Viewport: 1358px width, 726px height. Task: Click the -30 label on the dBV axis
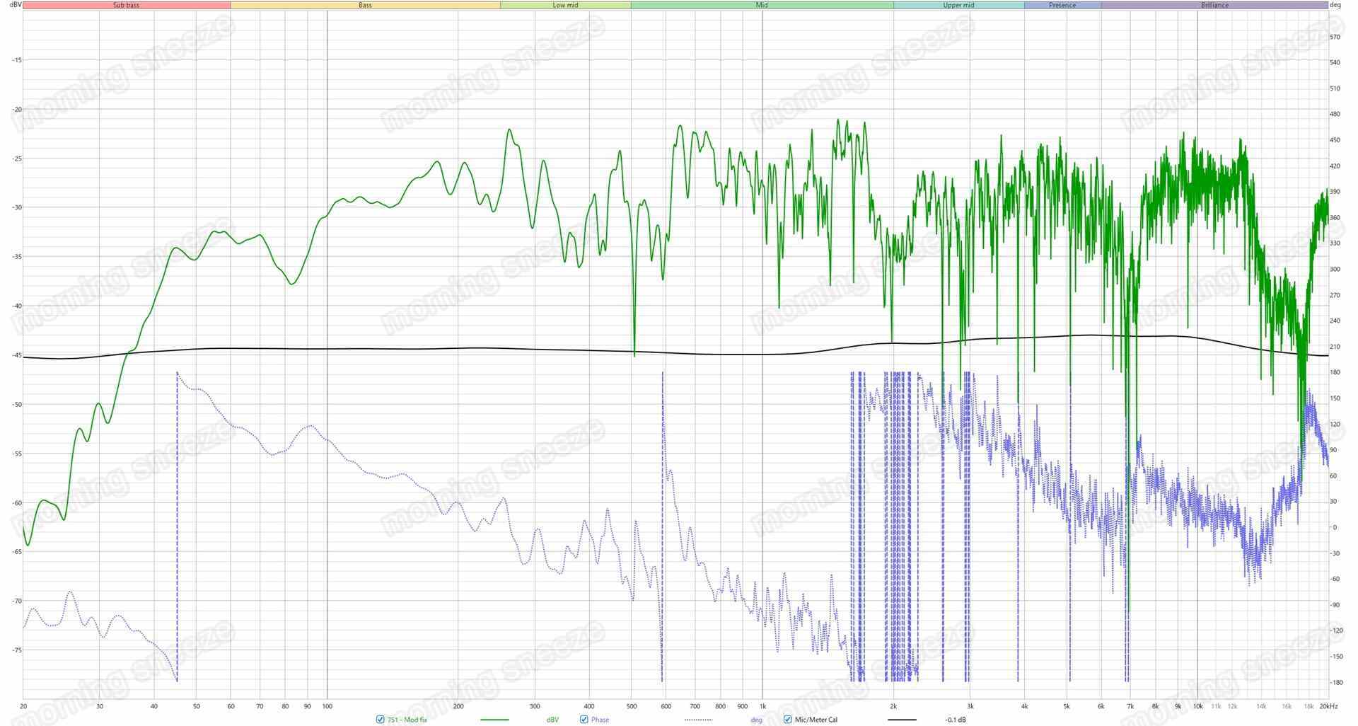pyautogui.click(x=16, y=207)
